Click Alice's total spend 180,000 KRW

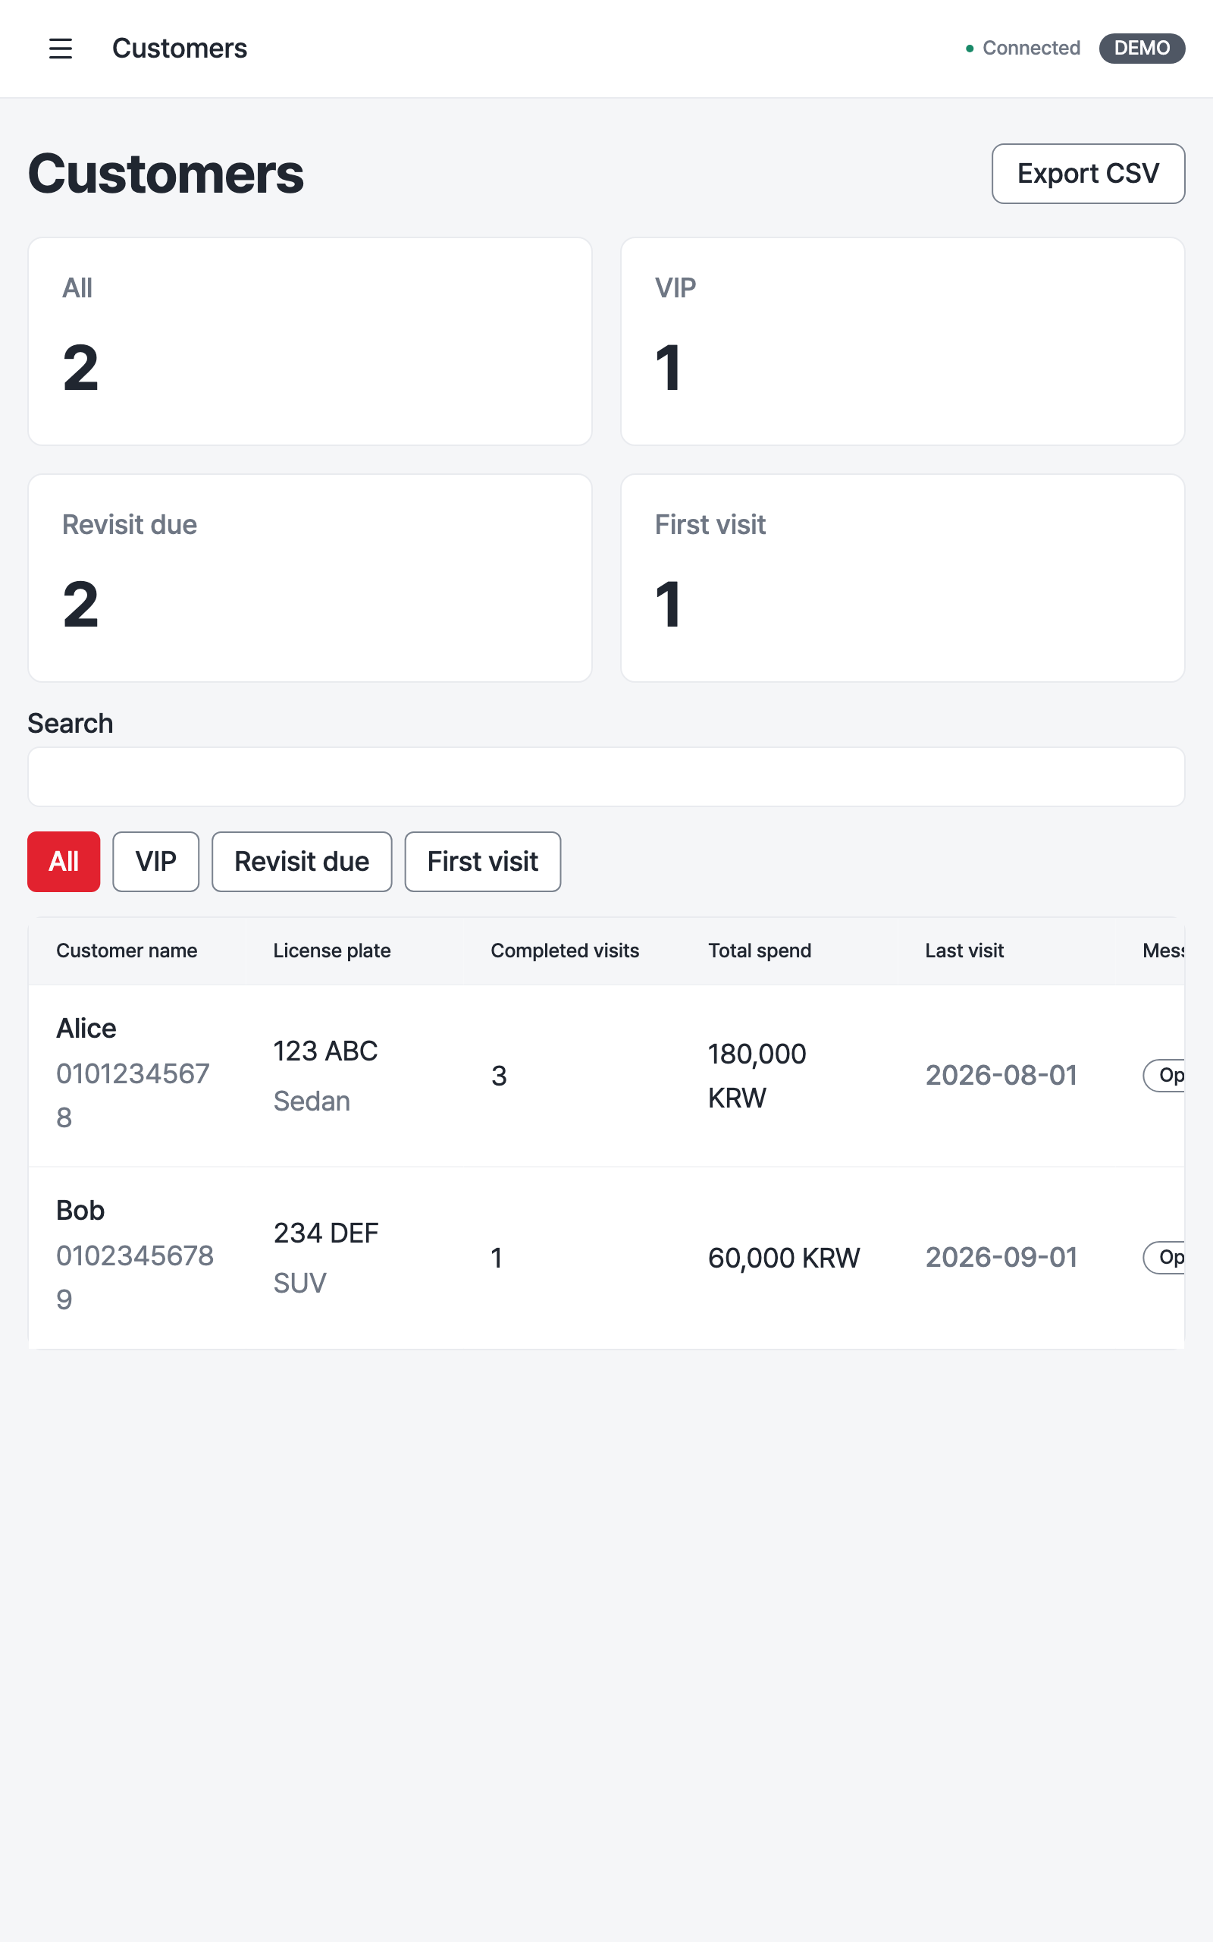click(x=757, y=1076)
